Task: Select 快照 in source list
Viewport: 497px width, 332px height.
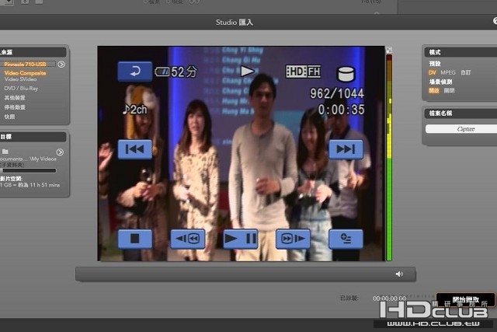Action: point(9,117)
